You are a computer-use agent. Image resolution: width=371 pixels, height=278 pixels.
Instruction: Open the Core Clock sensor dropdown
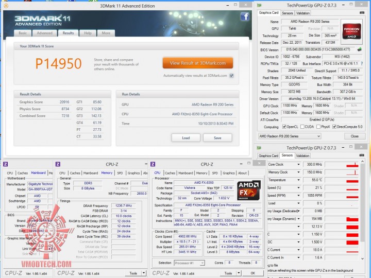298,164
